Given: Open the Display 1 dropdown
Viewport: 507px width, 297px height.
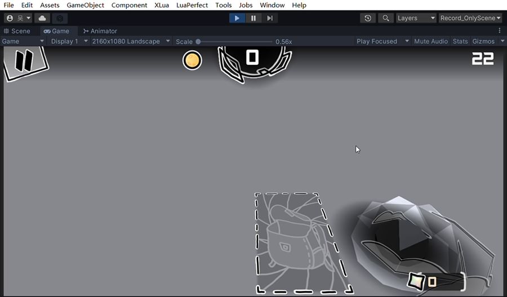Looking at the screenshot, I should 69,41.
